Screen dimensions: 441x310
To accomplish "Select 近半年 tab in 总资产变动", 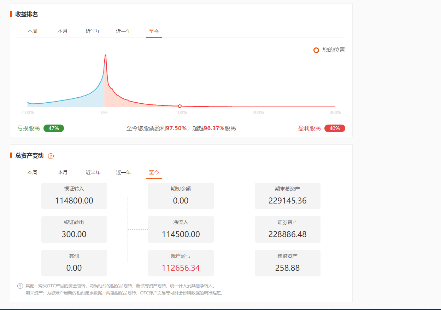I will click(x=93, y=172).
